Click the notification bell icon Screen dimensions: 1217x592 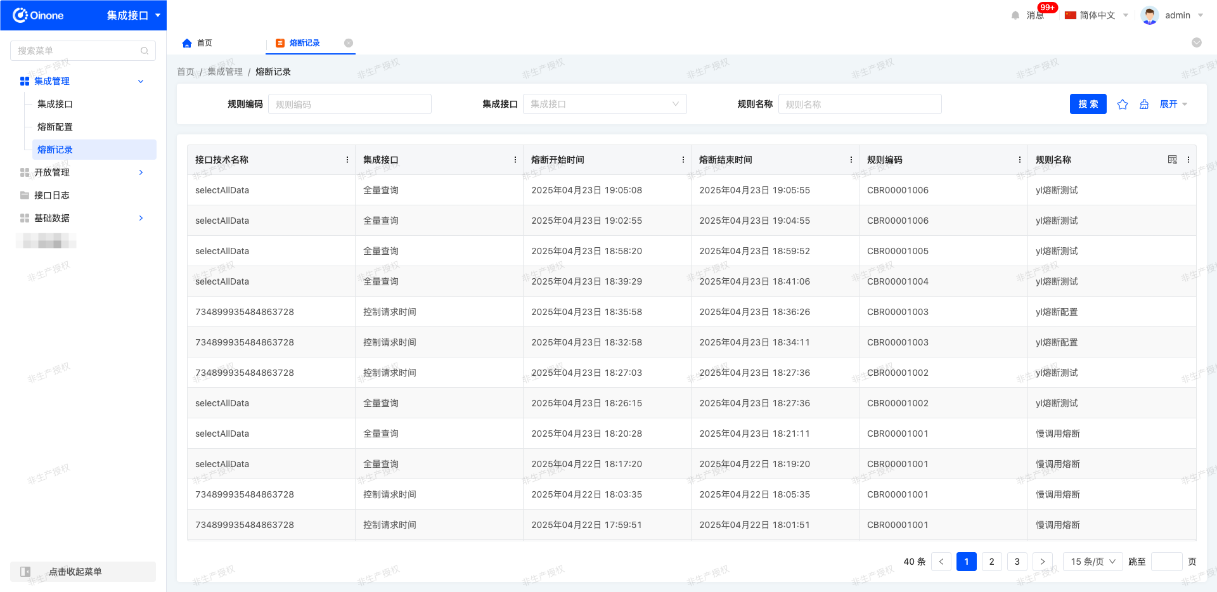[1015, 15]
